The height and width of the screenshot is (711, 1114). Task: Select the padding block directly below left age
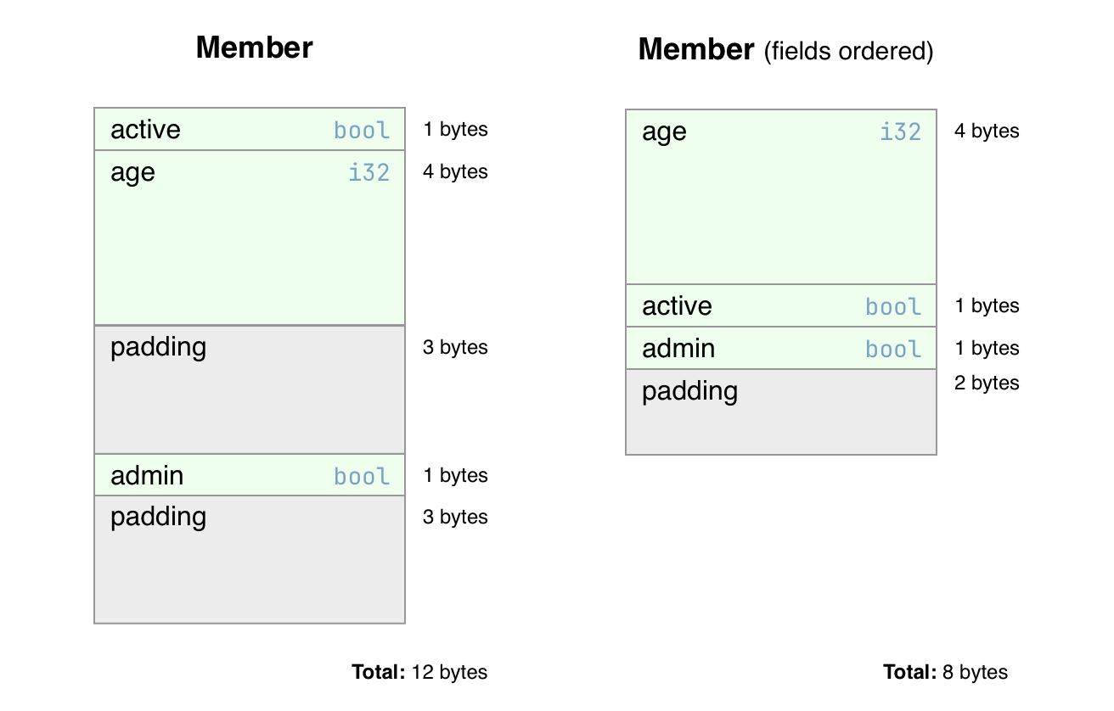(249, 389)
